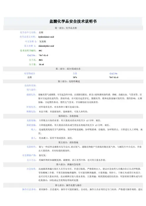Click section header 第二部分：成分/组成信息
The width and height of the screenshot is (146, 206).
(x=68, y=69)
